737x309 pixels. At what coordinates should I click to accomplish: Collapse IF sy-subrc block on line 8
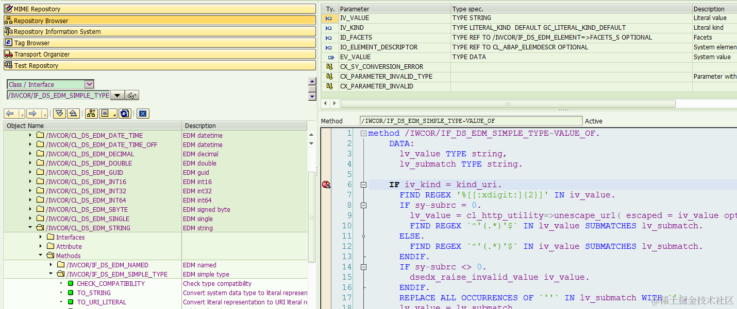363,205
